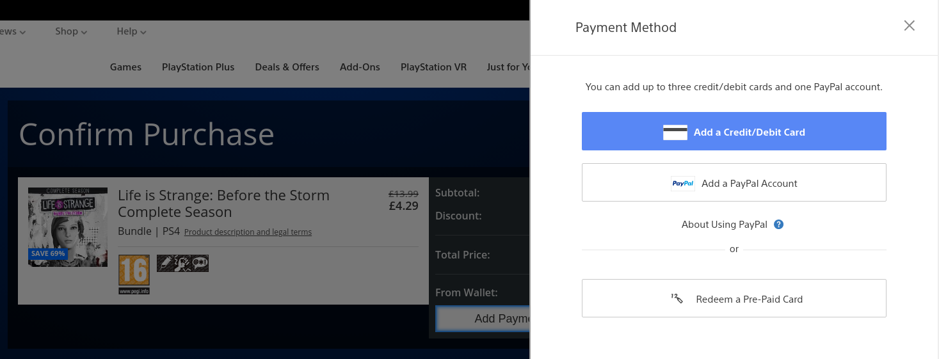
Task: Click the struck-through £13.99 price
Action: (x=403, y=194)
